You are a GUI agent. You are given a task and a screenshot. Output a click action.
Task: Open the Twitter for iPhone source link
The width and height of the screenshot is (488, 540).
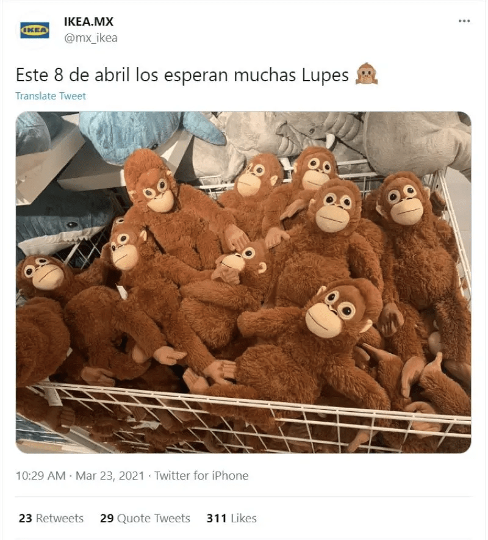pos(201,475)
